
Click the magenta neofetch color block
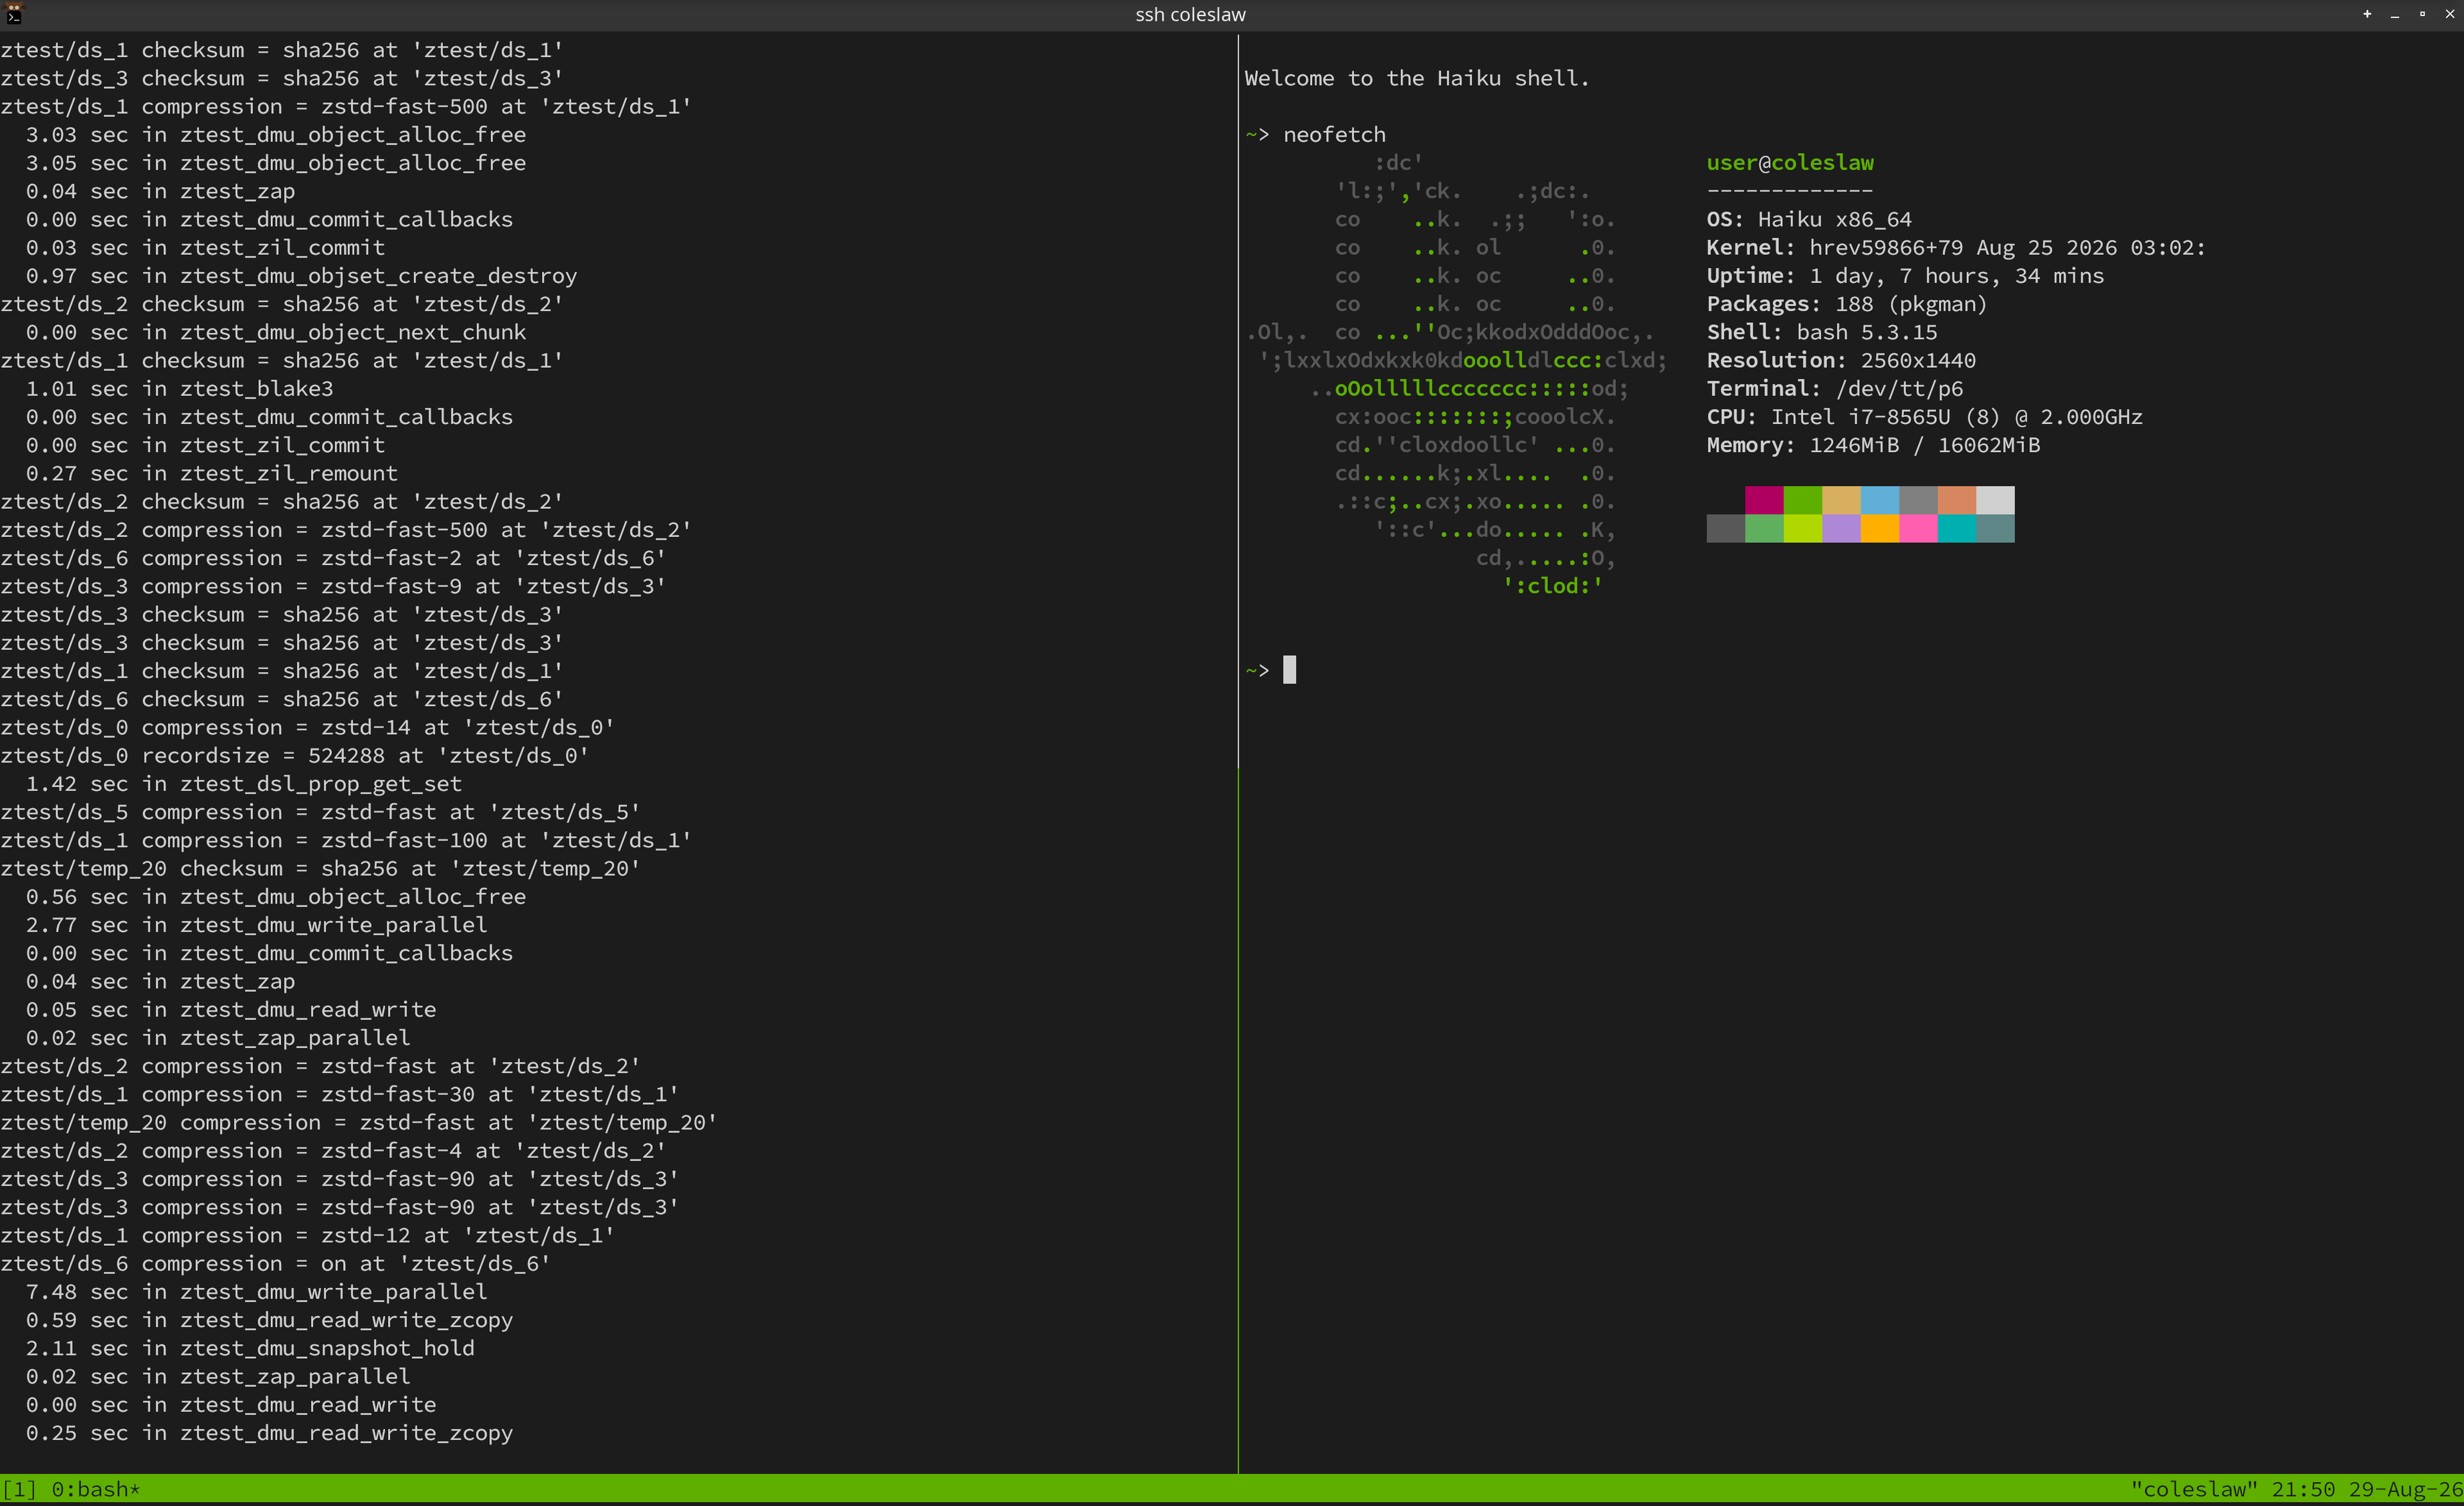point(1764,500)
